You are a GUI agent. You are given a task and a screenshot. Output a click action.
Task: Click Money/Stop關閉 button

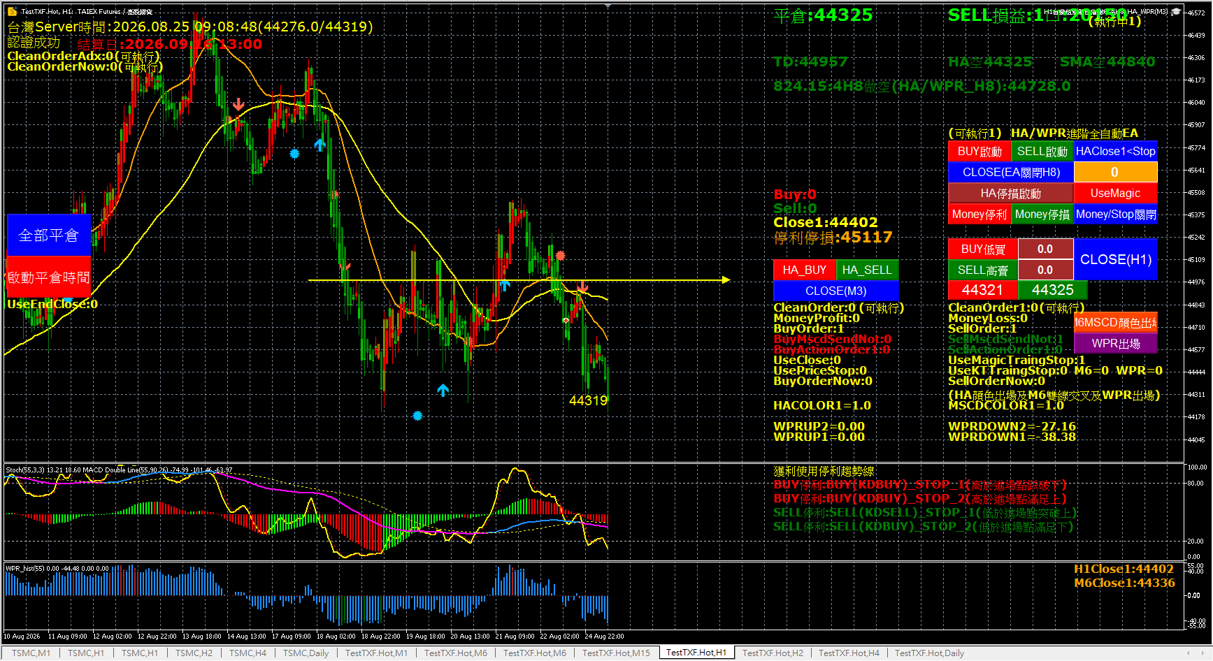pos(1115,215)
